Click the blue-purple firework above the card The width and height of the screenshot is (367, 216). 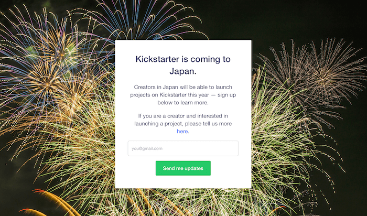152,18
